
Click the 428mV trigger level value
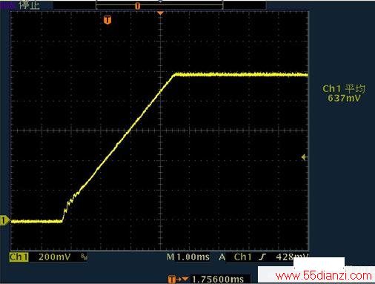[292, 257]
